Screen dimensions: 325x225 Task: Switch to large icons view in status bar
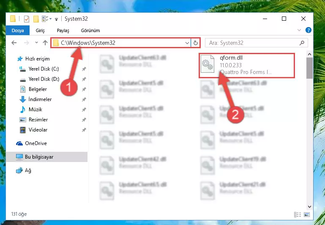coord(307,214)
